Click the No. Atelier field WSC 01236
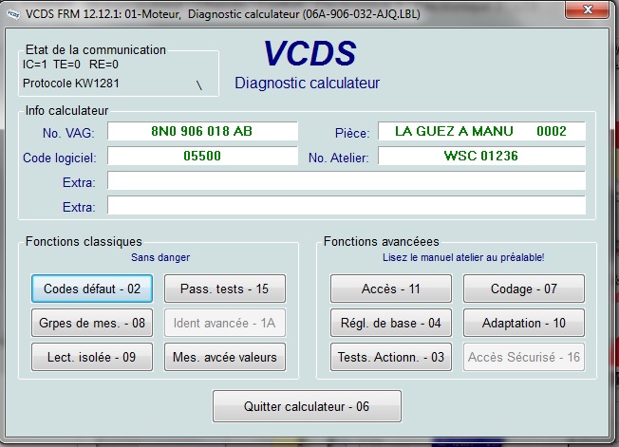 (x=481, y=156)
